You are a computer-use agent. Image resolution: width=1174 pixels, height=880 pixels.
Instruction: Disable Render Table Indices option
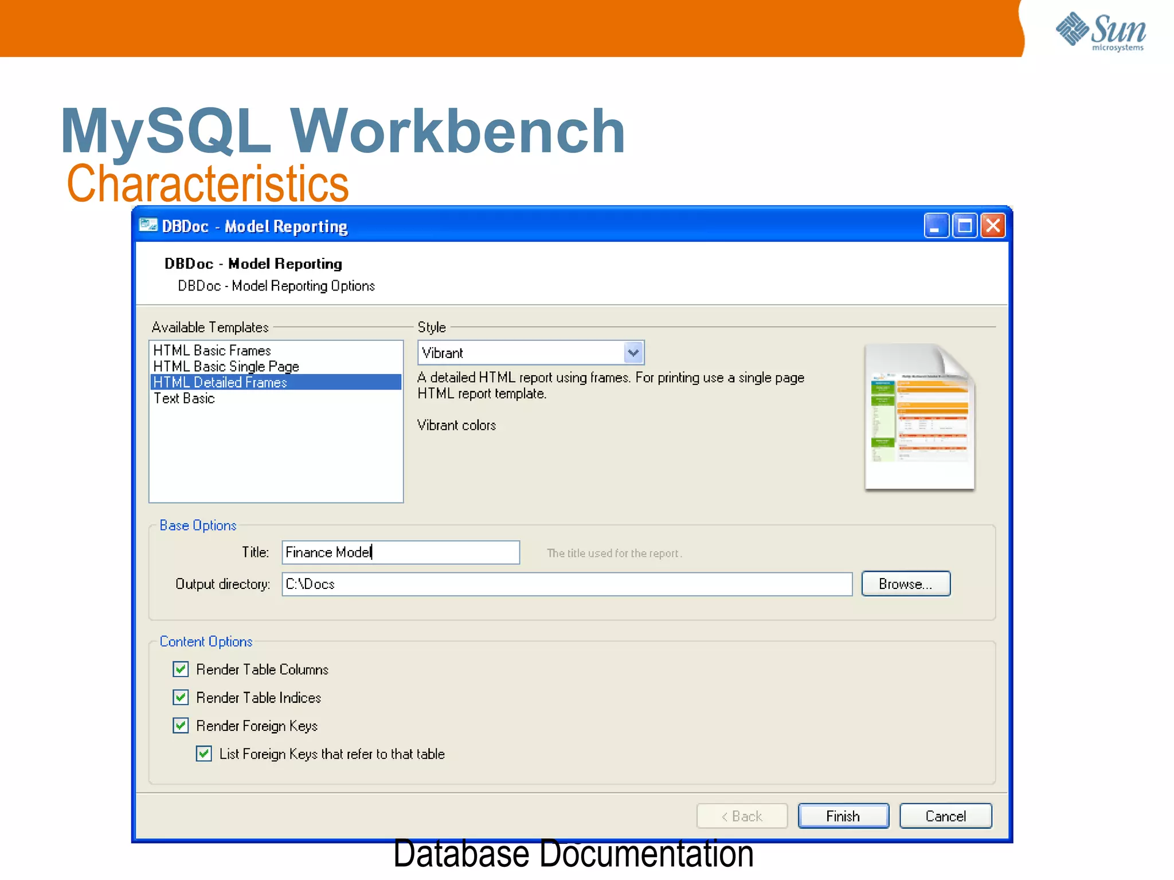181,697
